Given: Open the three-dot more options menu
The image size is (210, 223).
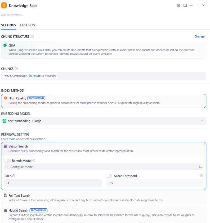Looking at the screenshot, I should click(192, 5).
